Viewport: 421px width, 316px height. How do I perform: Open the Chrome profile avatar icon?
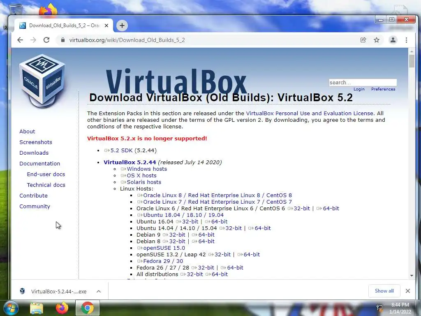(x=393, y=40)
